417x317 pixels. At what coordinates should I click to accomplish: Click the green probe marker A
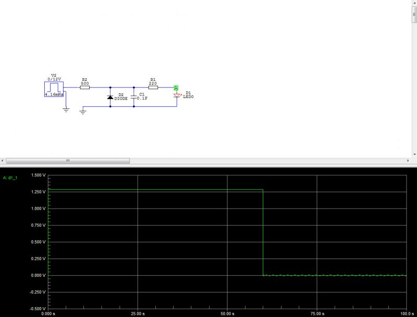[x=176, y=88]
